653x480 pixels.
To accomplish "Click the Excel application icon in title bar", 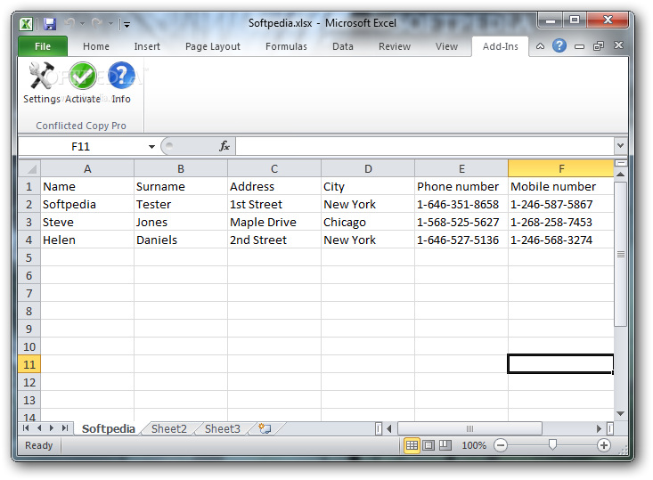I will 26,24.
